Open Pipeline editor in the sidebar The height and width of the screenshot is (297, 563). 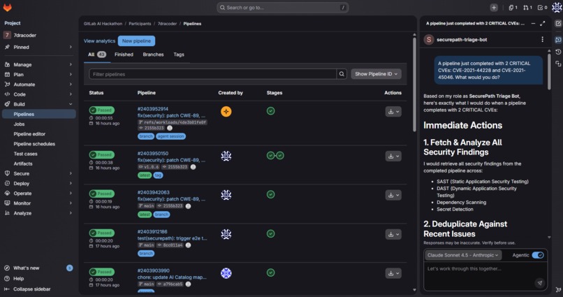[x=39, y=134]
